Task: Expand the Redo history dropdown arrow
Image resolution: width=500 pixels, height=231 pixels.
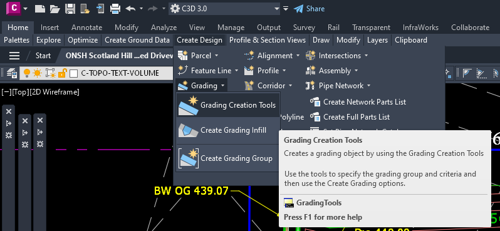Action: pyautogui.click(x=164, y=9)
